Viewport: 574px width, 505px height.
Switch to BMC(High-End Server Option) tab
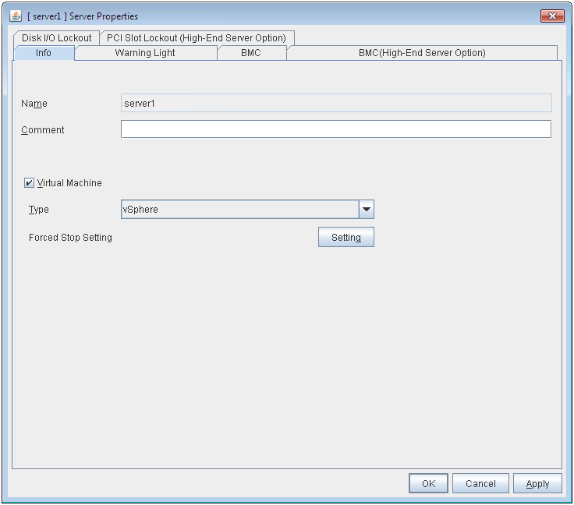point(421,53)
